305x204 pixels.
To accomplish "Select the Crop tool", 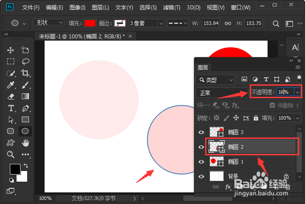I will (x=25, y=73).
